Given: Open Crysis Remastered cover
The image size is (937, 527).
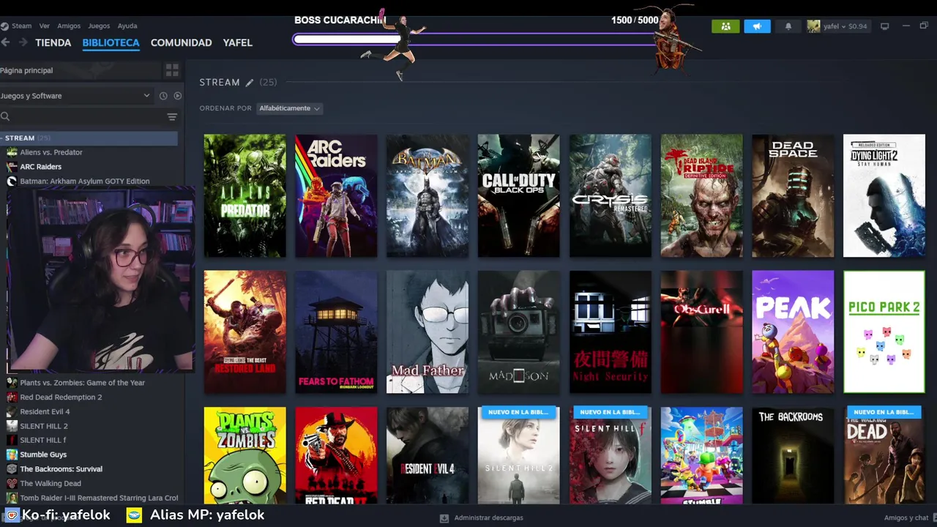Looking at the screenshot, I should coord(610,195).
